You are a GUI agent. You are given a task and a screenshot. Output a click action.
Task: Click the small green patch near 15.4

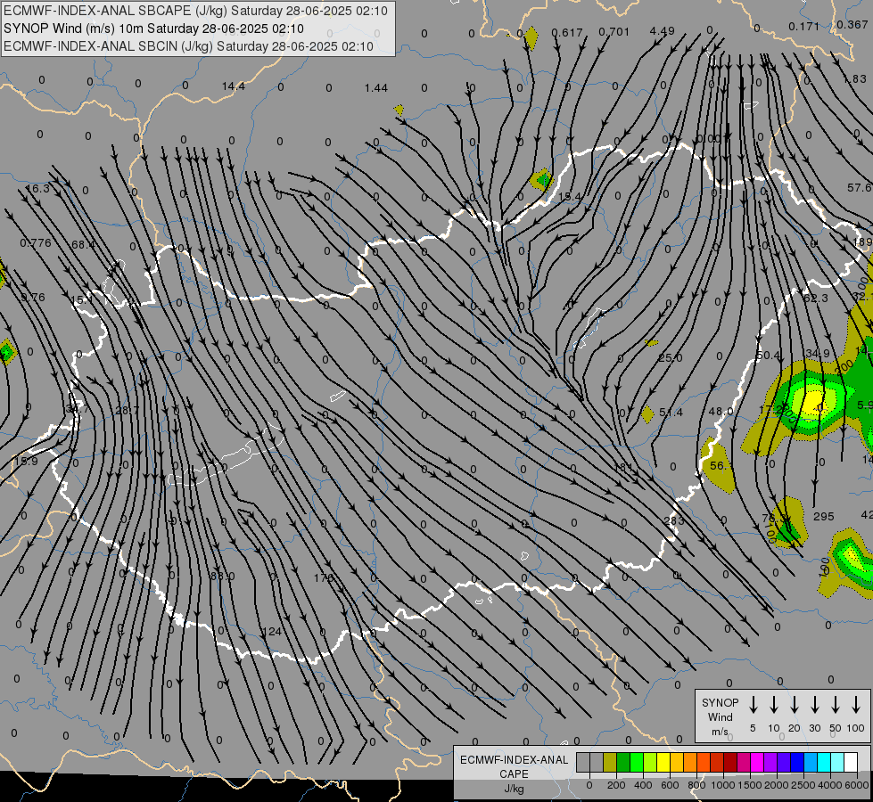[542, 180]
